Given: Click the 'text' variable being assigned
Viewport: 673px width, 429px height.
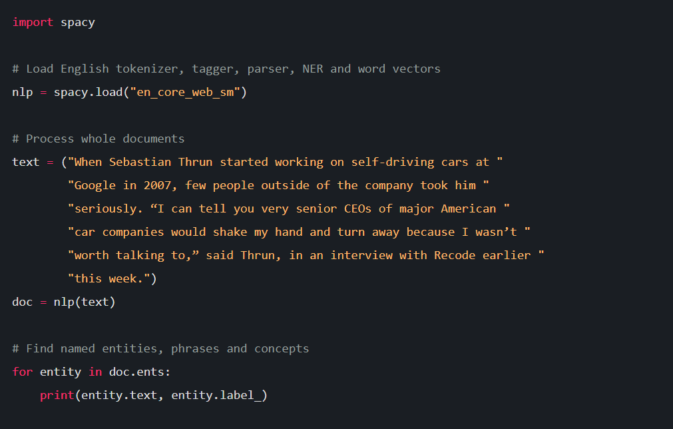Looking at the screenshot, I should click(x=26, y=163).
